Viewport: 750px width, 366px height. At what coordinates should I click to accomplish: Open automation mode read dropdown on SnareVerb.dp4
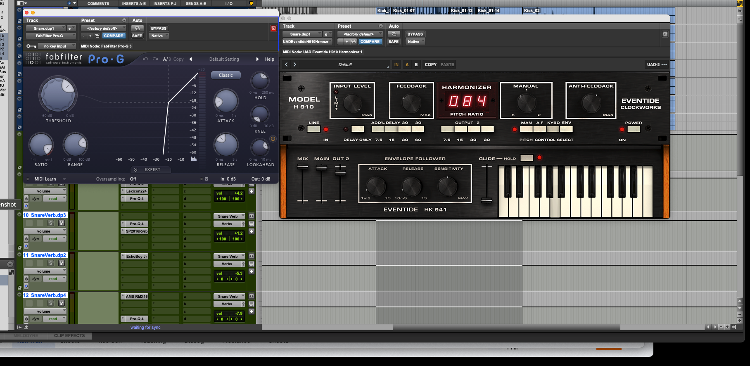pyautogui.click(x=55, y=319)
